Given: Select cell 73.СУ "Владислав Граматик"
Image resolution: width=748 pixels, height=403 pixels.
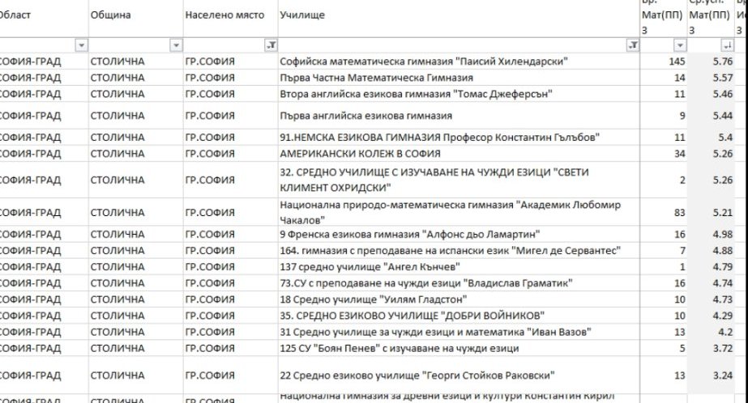Looking at the screenshot, I should 459,283.
